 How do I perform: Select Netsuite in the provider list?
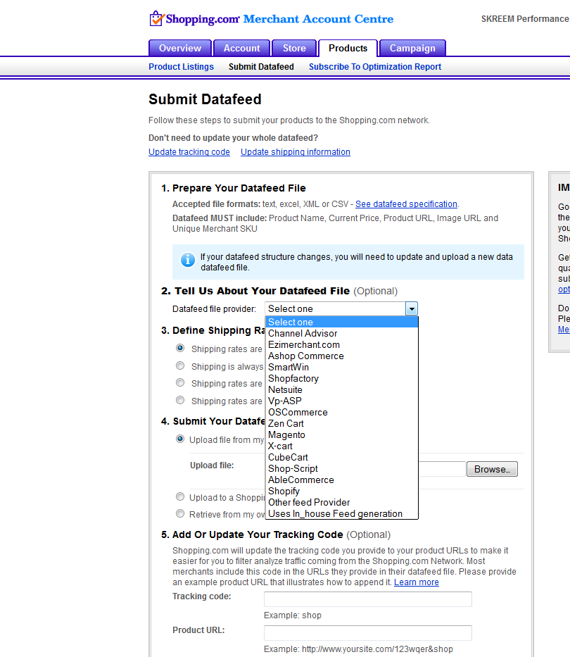tap(342, 389)
